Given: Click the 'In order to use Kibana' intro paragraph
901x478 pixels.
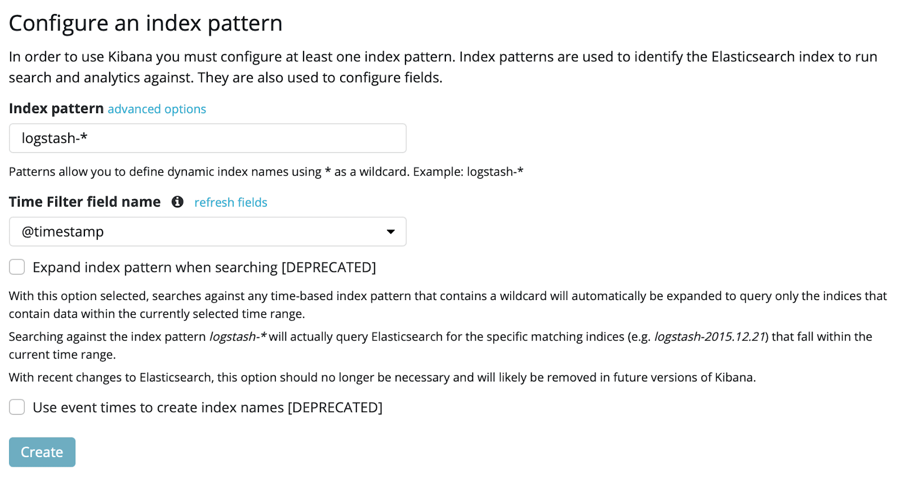Looking at the screenshot, I should pos(443,67).
